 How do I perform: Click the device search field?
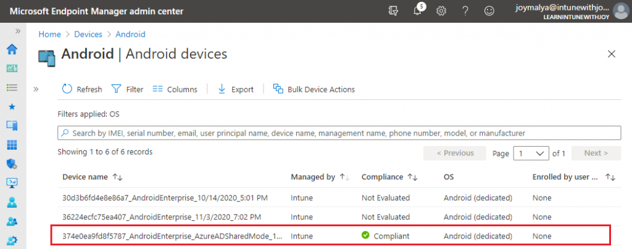339,133
